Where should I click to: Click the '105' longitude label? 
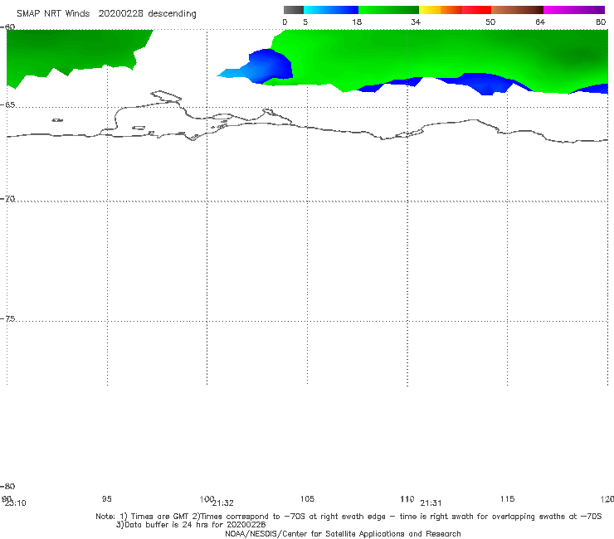tap(307, 498)
